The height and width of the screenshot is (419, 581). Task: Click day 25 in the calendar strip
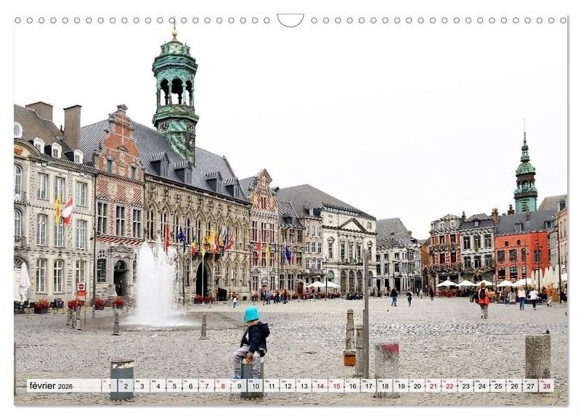498,386
